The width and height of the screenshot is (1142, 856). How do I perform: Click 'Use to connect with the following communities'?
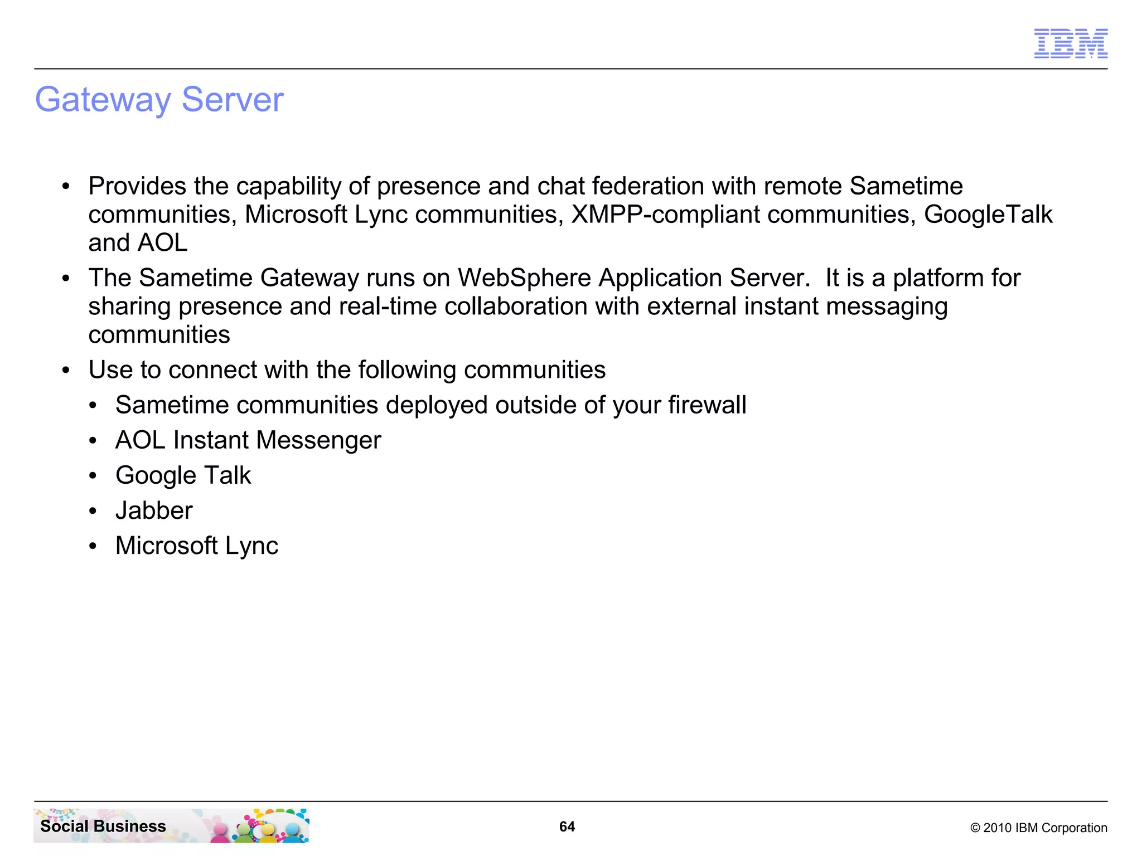347,369
